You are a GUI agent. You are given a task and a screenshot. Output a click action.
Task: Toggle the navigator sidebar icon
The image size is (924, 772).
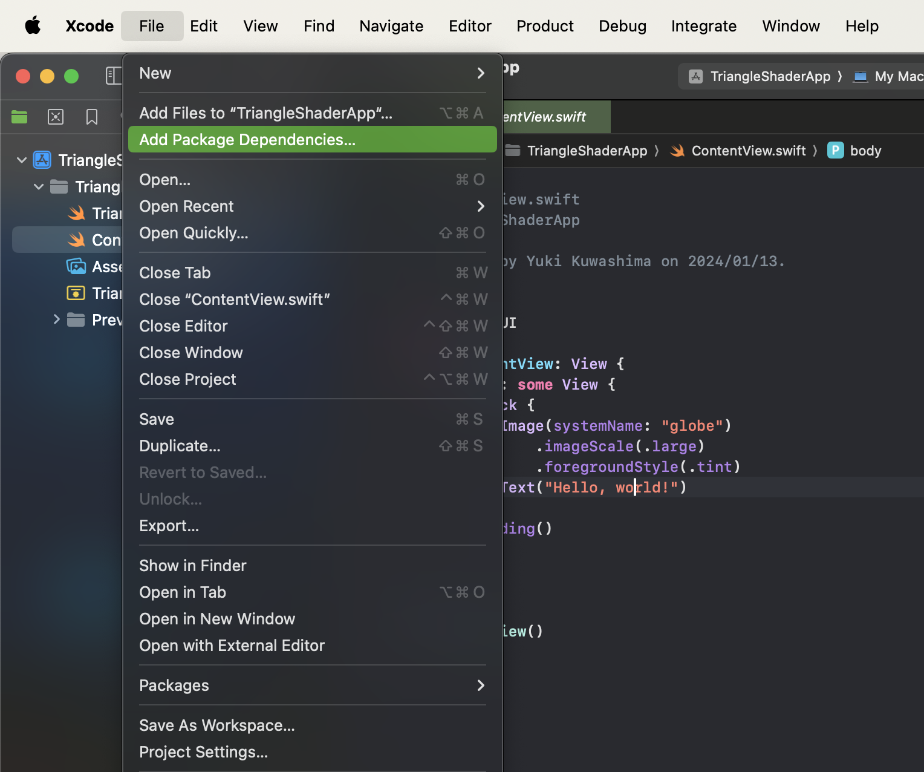[x=113, y=76]
